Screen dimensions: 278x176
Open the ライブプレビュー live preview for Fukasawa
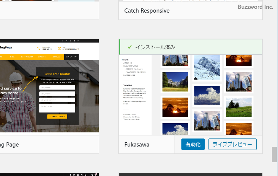coord(232,144)
